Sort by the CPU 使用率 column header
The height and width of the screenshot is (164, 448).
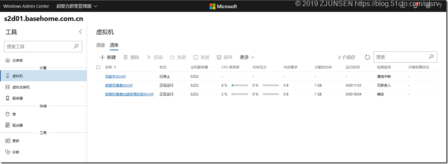tap(230, 67)
